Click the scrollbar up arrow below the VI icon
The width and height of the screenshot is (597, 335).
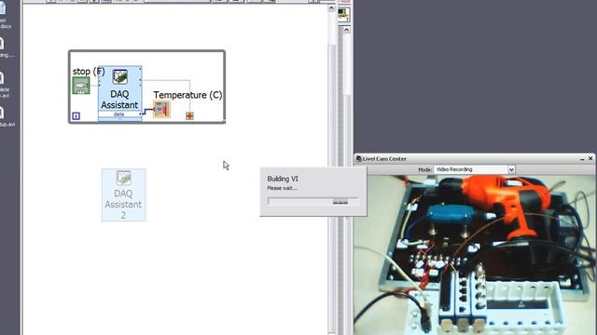pos(346,30)
